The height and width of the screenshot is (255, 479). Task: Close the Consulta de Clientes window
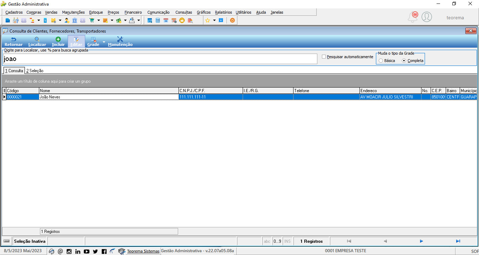tap(471, 31)
